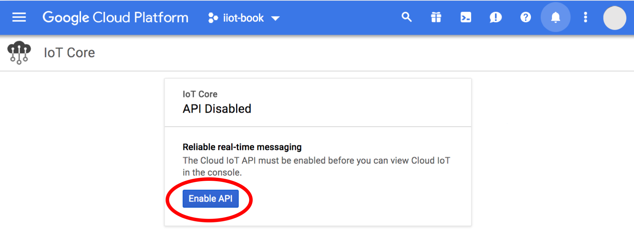The width and height of the screenshot is (634, 234).
Task: Click the Google Cloud Platform logo
Action: 115,17
